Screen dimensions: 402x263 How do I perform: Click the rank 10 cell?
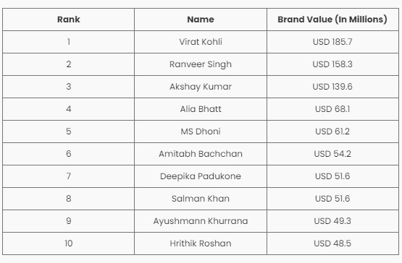point(69,243)
